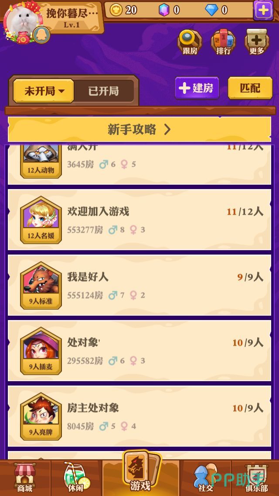Expand the 未开局 dropdown filter

pyautogui.click(x=44, y=91)
